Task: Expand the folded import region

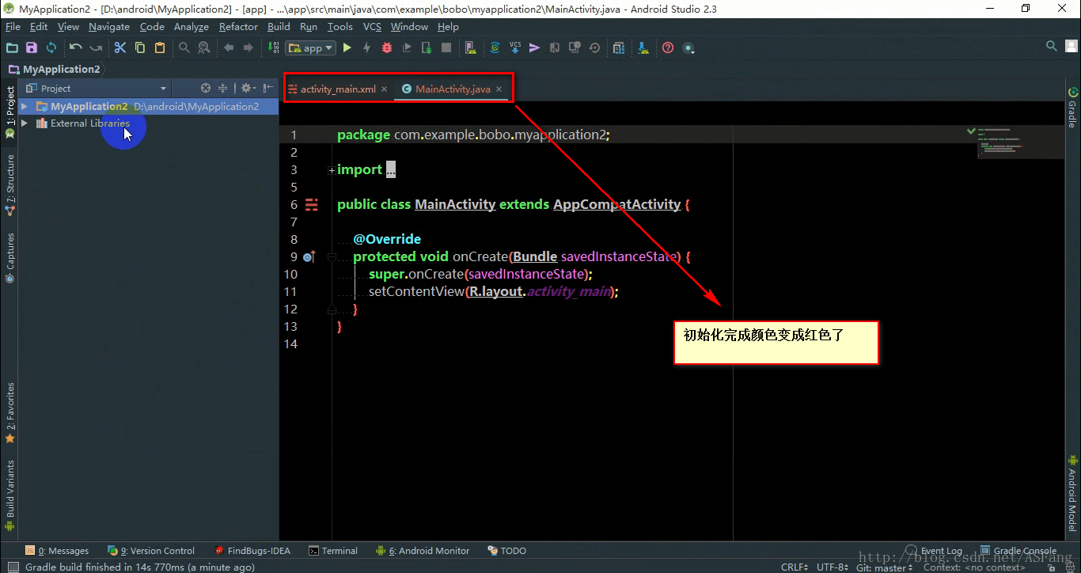Action: click(x=332, y=170)
